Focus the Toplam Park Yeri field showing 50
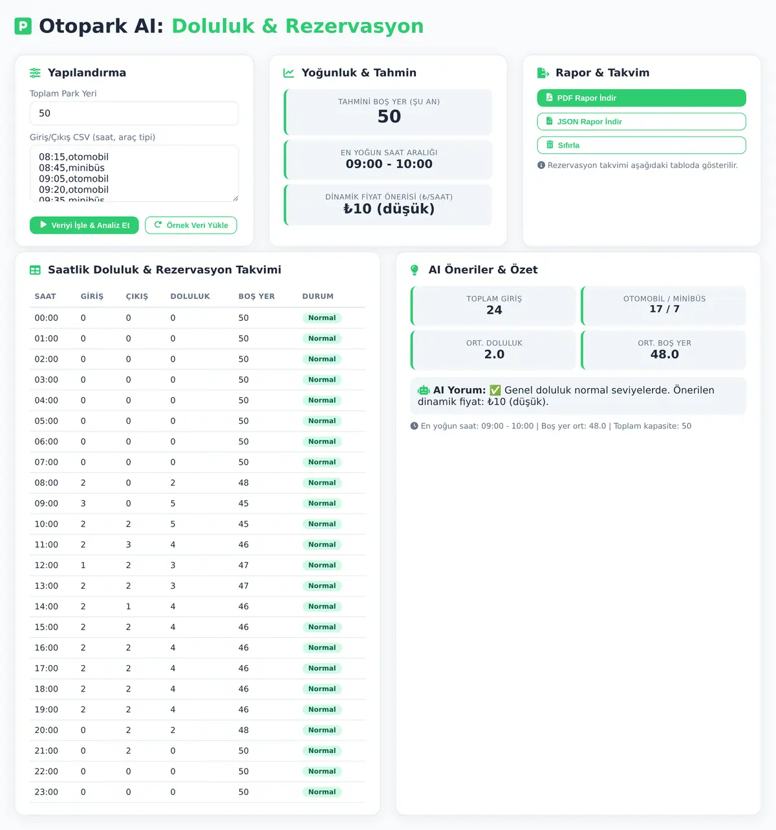776x830 pixels. click(x=134, y=113)
